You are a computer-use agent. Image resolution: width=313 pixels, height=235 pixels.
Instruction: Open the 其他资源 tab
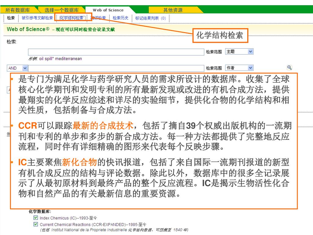[x=173, y=10]
